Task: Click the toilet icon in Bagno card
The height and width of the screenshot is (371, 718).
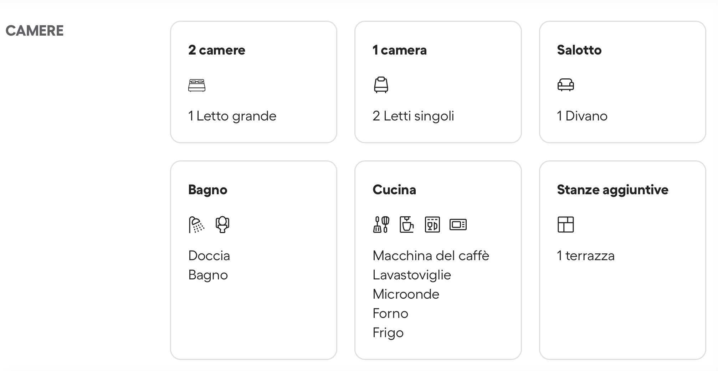Action: [x=222, y=225]
